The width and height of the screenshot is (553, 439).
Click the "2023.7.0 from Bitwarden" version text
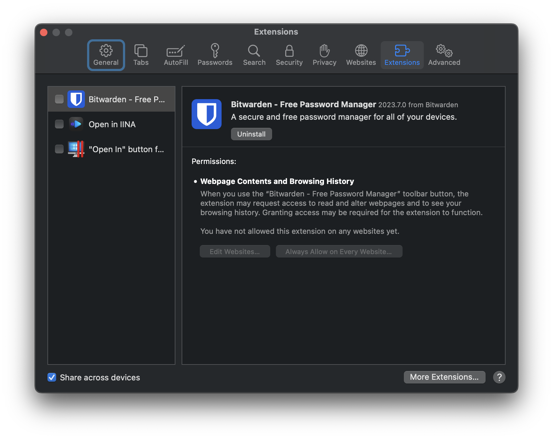[418, 105]
